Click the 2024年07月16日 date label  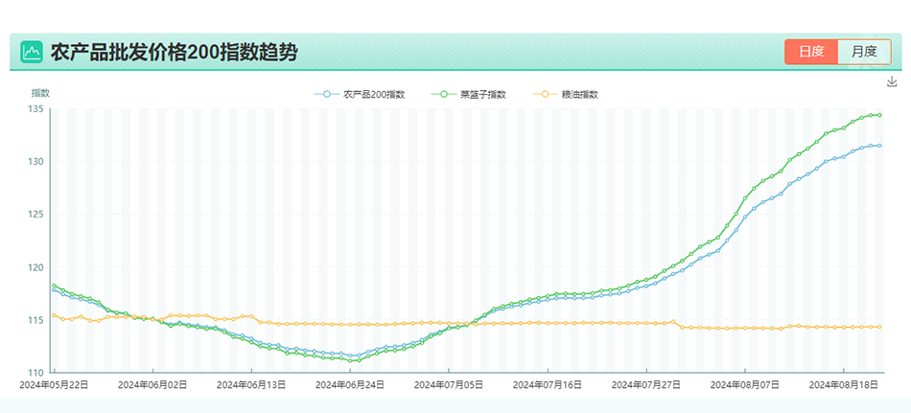(x=548, y=384)
